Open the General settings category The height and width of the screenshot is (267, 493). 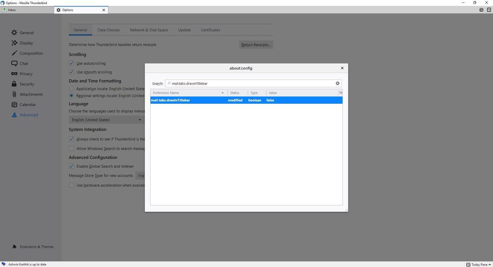point(23,33)
